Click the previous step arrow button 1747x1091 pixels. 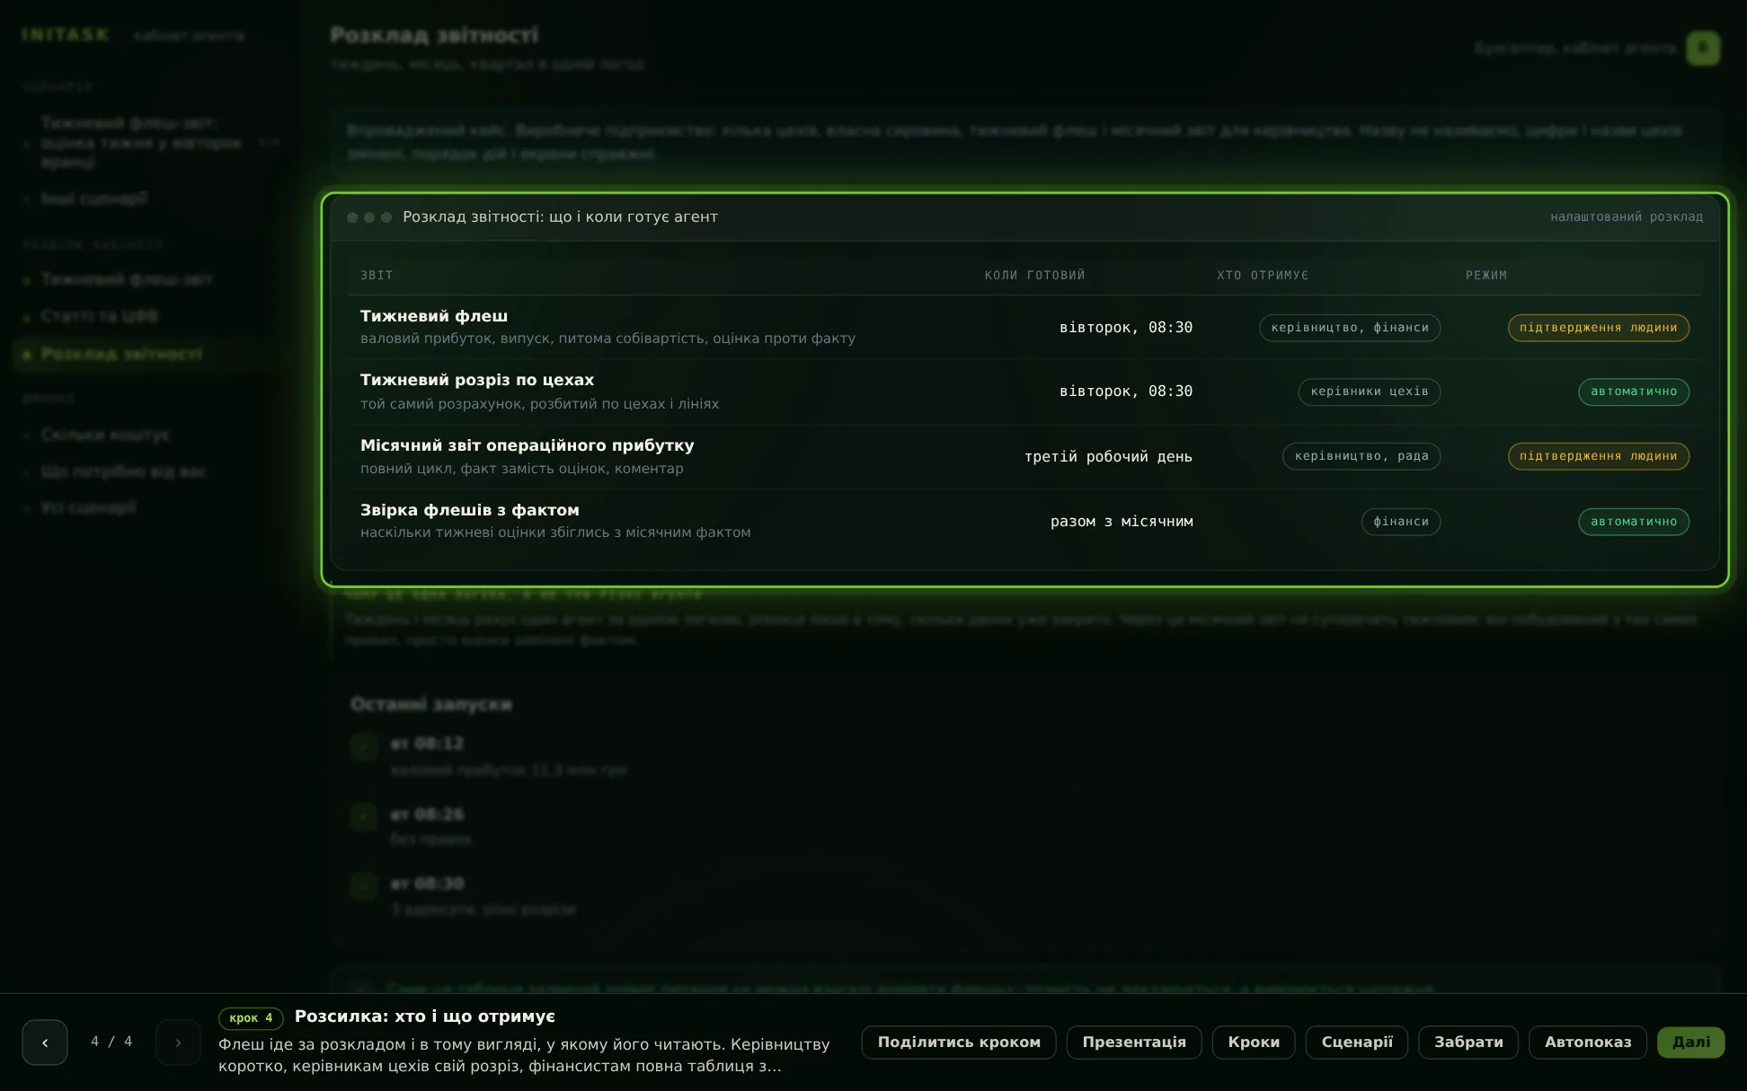point(45,1043)
